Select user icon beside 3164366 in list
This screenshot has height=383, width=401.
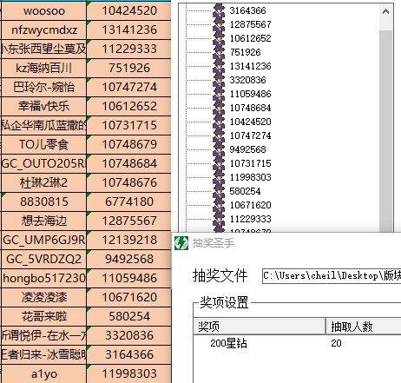219,10
